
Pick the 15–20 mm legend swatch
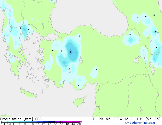(40, 122)
